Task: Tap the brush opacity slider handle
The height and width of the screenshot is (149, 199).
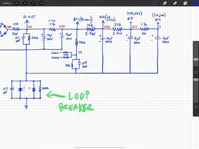Action: (x=196, y=79)
